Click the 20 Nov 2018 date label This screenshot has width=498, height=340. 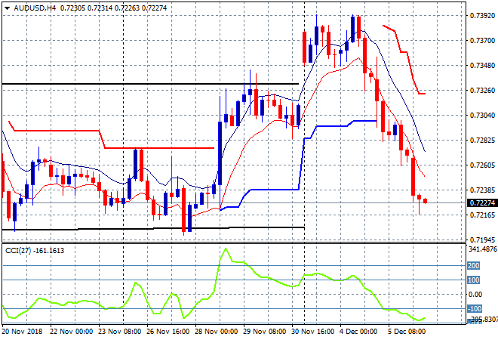(23, 332)
